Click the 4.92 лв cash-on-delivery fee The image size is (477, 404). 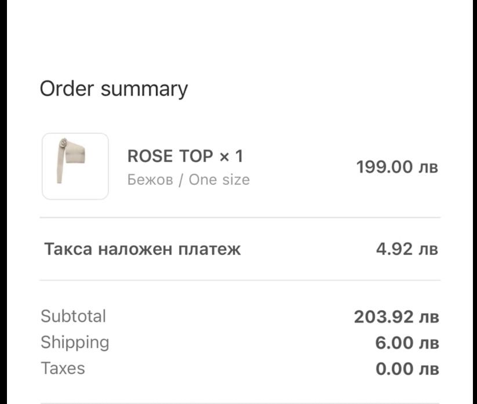(407, 249)
